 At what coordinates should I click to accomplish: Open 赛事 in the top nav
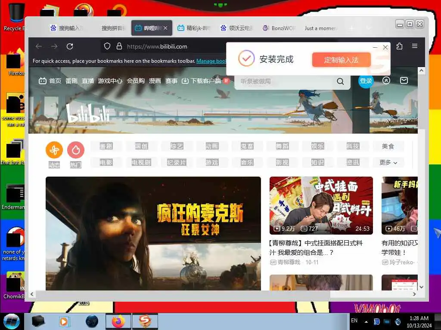(x=171, y=81)
